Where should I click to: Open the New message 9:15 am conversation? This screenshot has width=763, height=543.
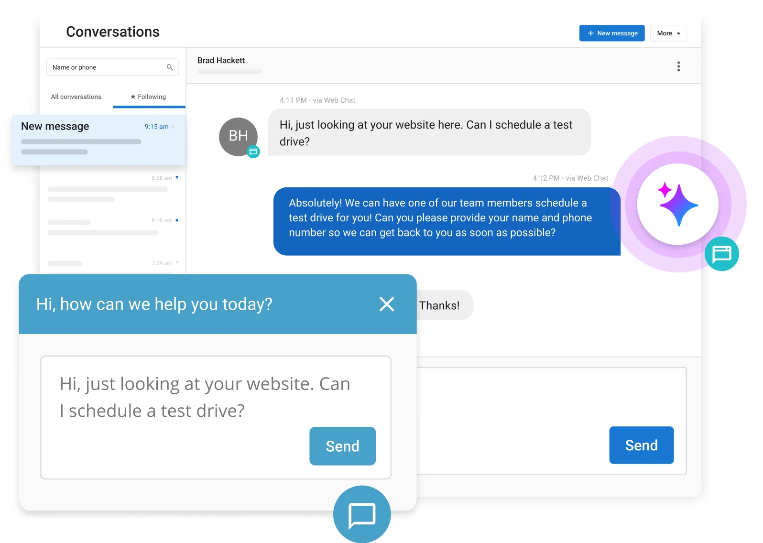pyautogui.click(x=99, y=140)
